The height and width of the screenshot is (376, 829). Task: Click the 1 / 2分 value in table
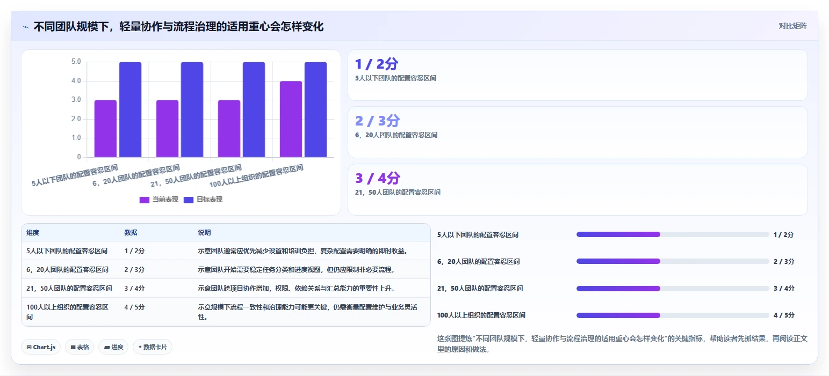pos(134,250)
